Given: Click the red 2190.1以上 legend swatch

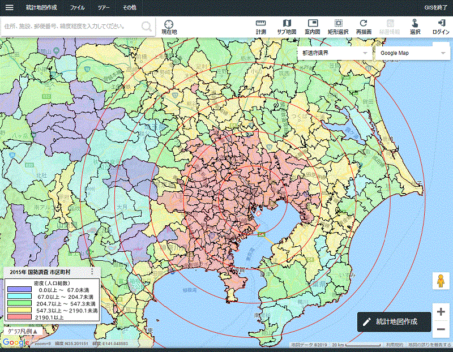Looking at the screenshot, I should [20, 317].
